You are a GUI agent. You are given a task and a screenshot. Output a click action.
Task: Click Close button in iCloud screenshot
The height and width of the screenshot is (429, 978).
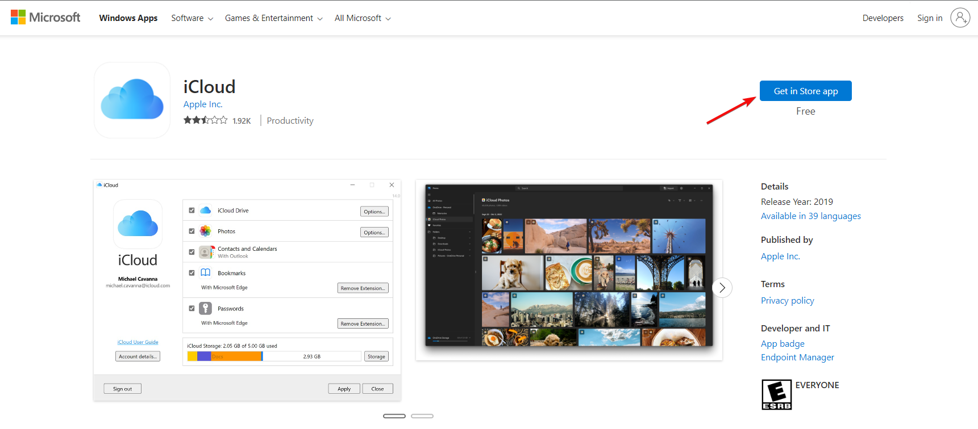click(377, 389)
